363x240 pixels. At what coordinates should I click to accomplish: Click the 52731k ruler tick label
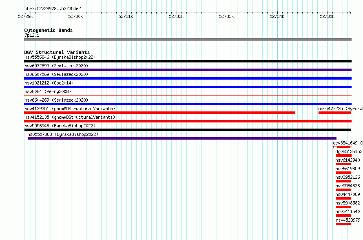click(126, 16)
